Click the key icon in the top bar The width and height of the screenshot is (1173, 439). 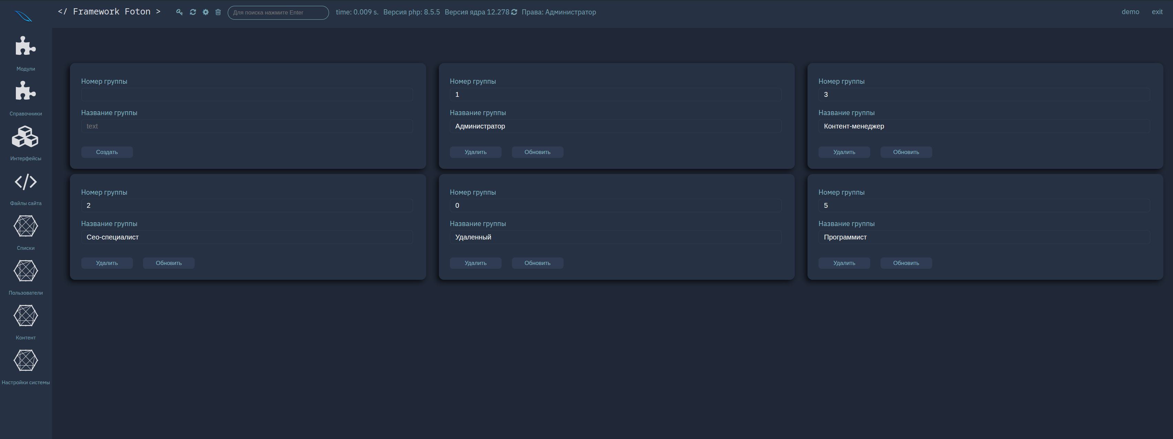coord(179,12)
